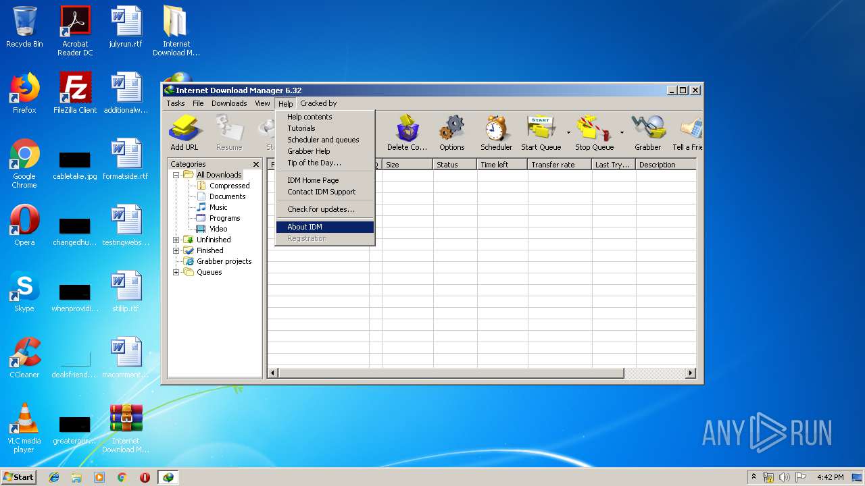
Task: Open the cabletake.jpg desktop file
Action: 75,166
